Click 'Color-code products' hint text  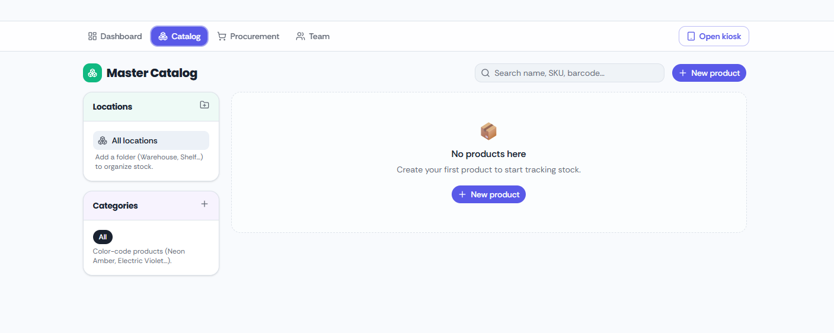pyautogui.click(x=139, y=256)
